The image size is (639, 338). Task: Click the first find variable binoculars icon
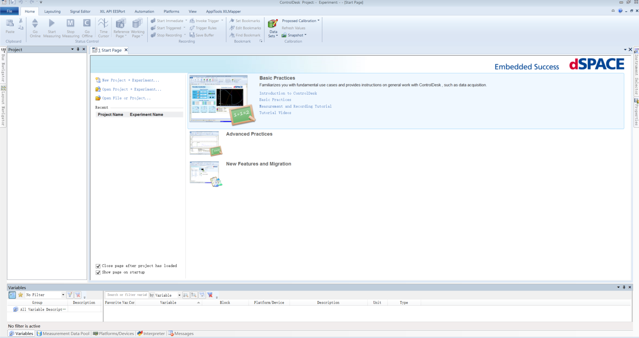tap(186, 295)
